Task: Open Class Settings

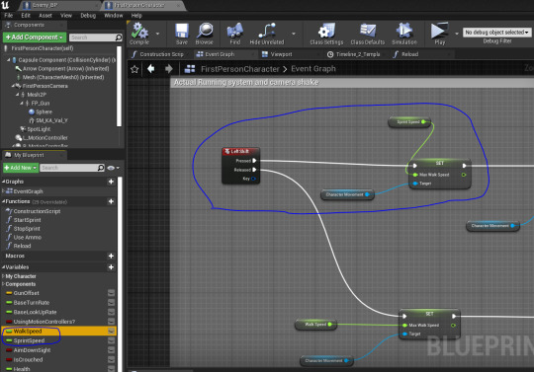Action: point(326,34)
